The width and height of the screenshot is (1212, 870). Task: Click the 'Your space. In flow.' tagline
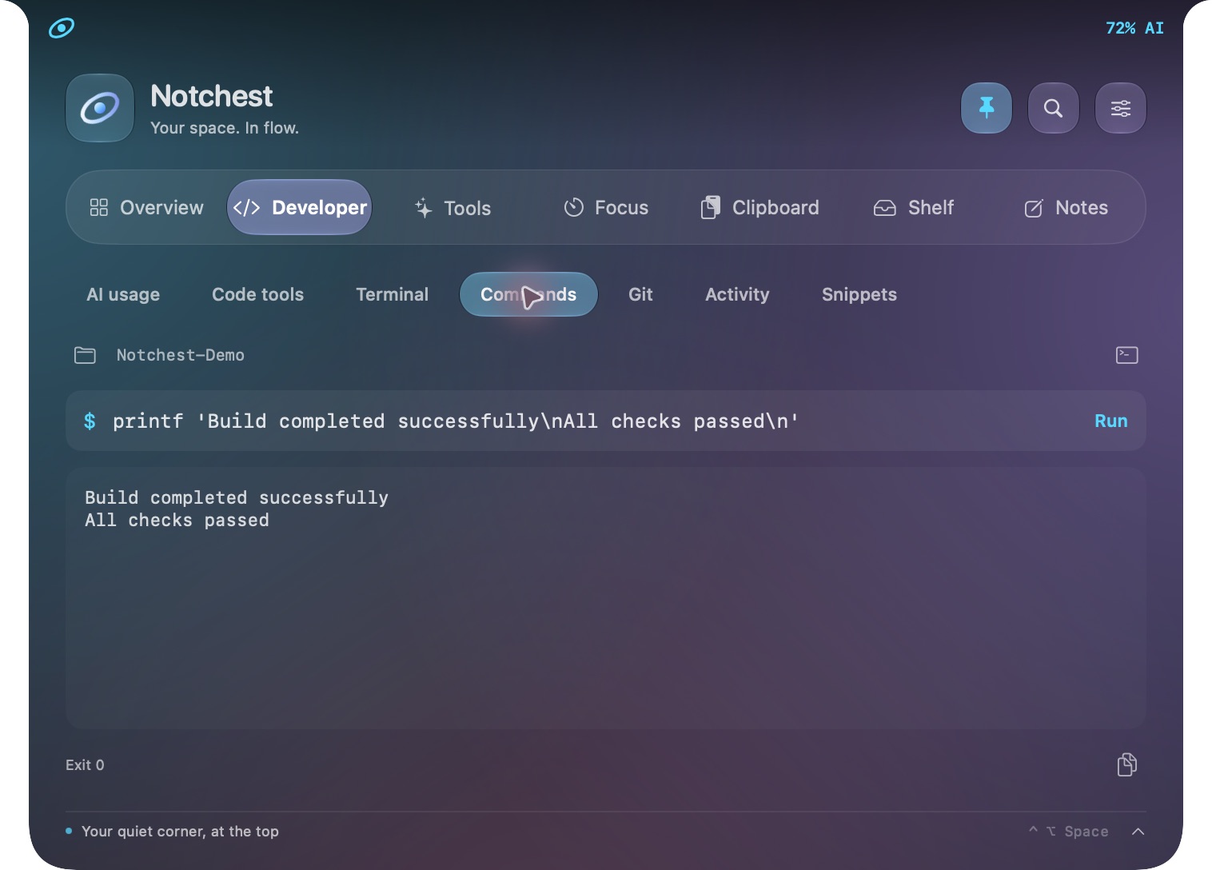click(x=225, y=128)
